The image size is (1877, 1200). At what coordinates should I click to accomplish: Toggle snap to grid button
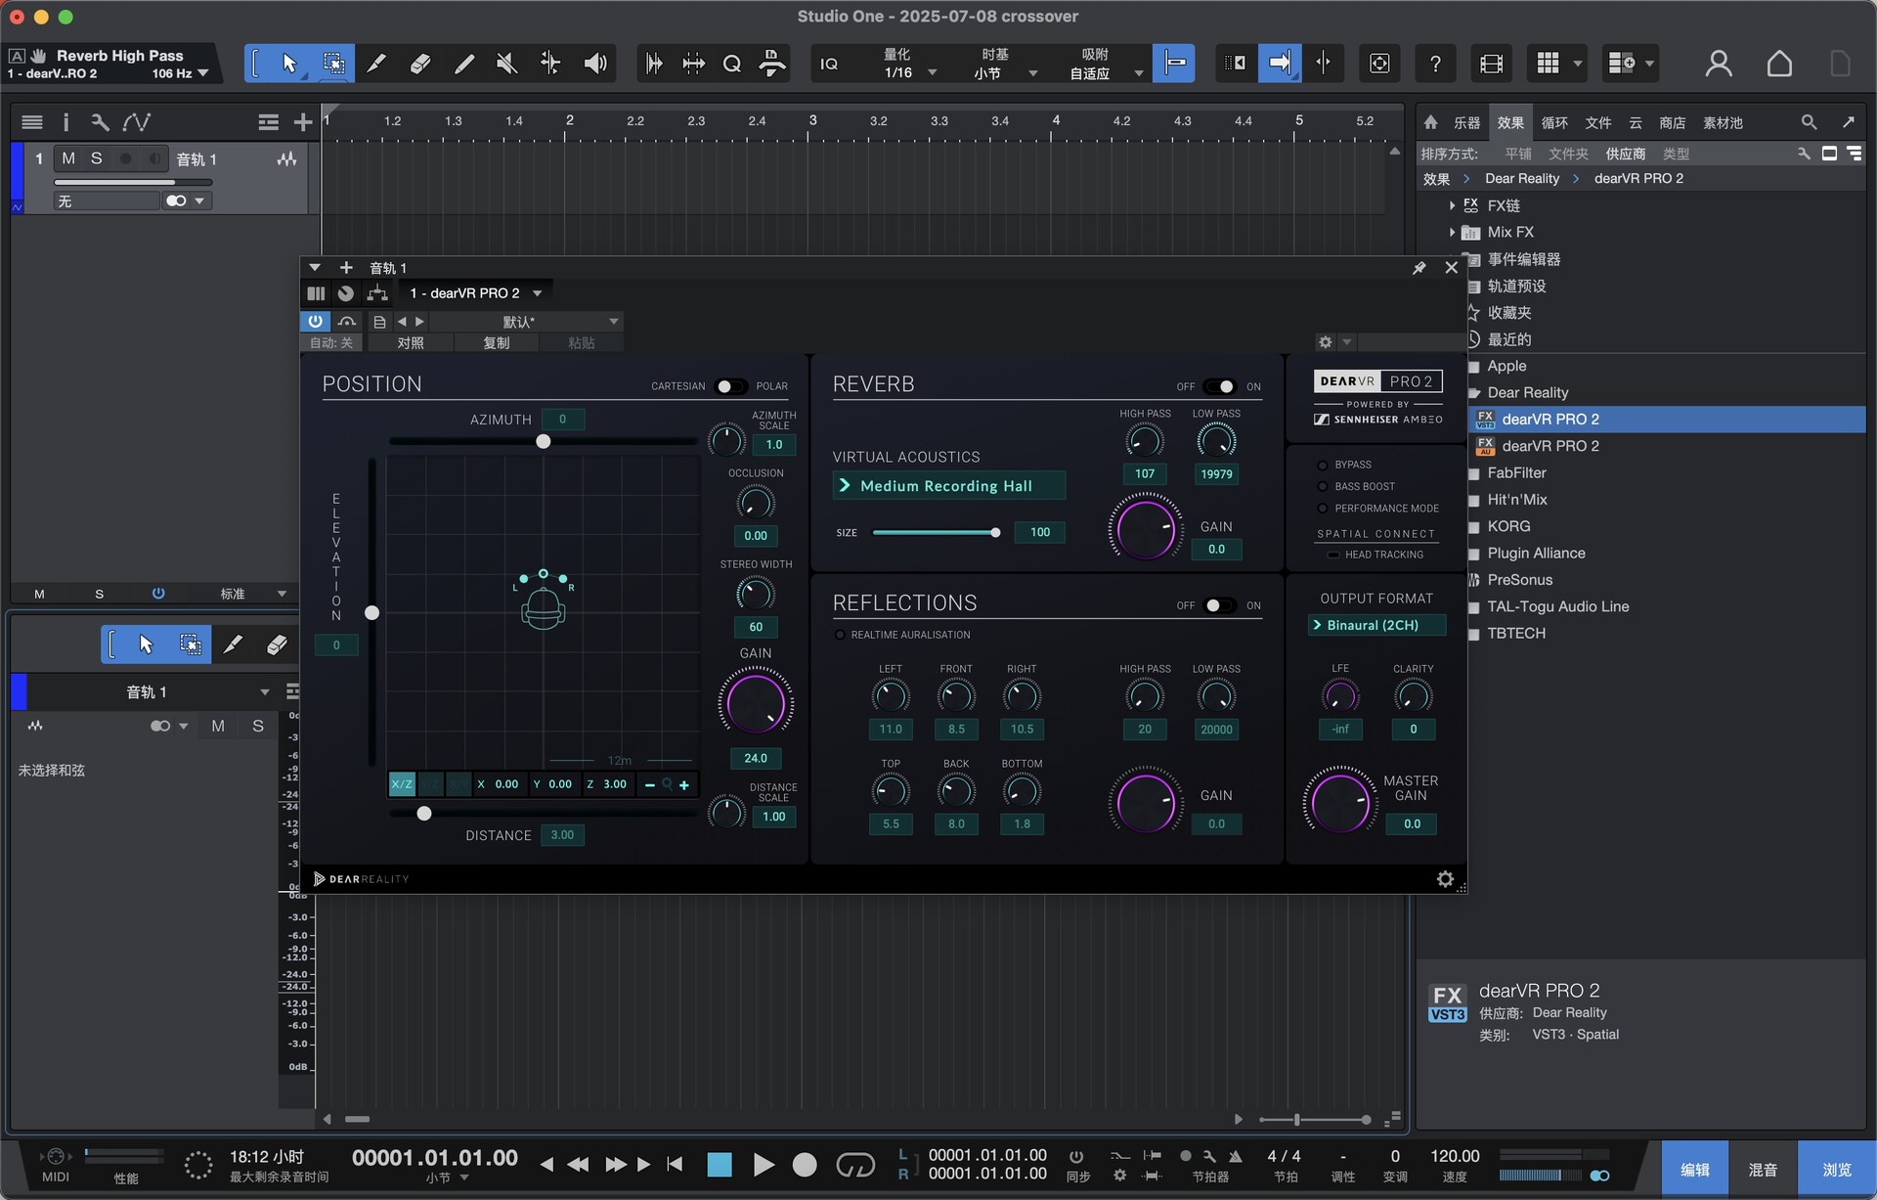point(1173,64)
